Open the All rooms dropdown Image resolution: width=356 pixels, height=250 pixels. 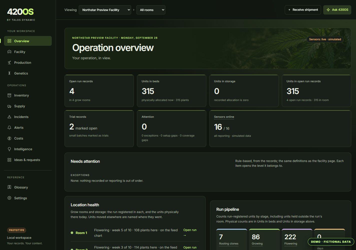point(151,10)
